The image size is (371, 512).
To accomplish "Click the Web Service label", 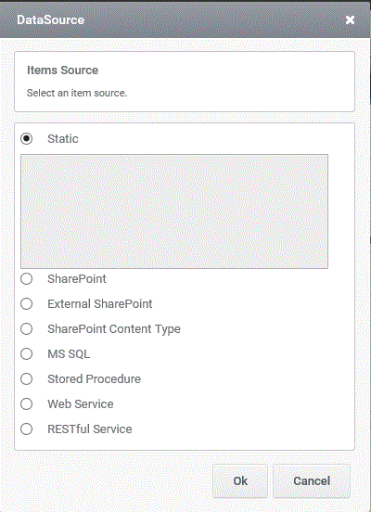I will (81, 403).
